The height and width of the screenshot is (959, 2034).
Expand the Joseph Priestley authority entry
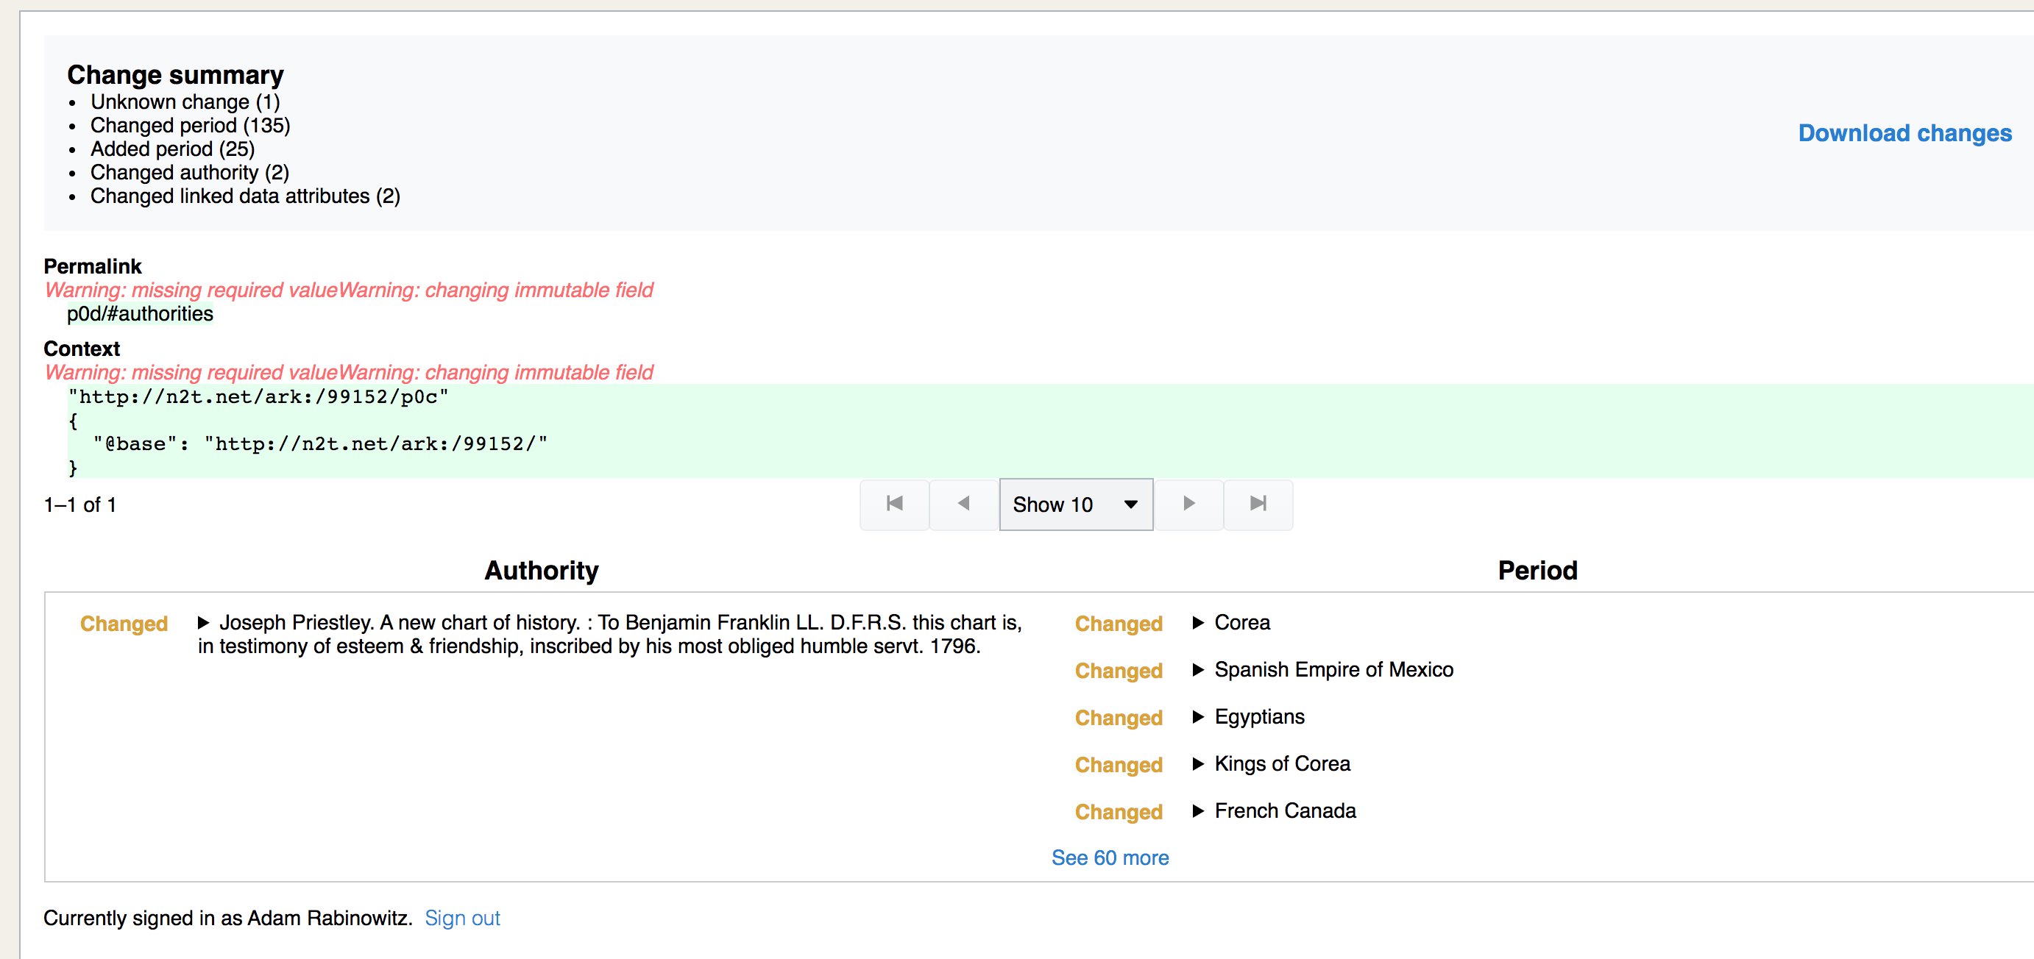[205, 623]
